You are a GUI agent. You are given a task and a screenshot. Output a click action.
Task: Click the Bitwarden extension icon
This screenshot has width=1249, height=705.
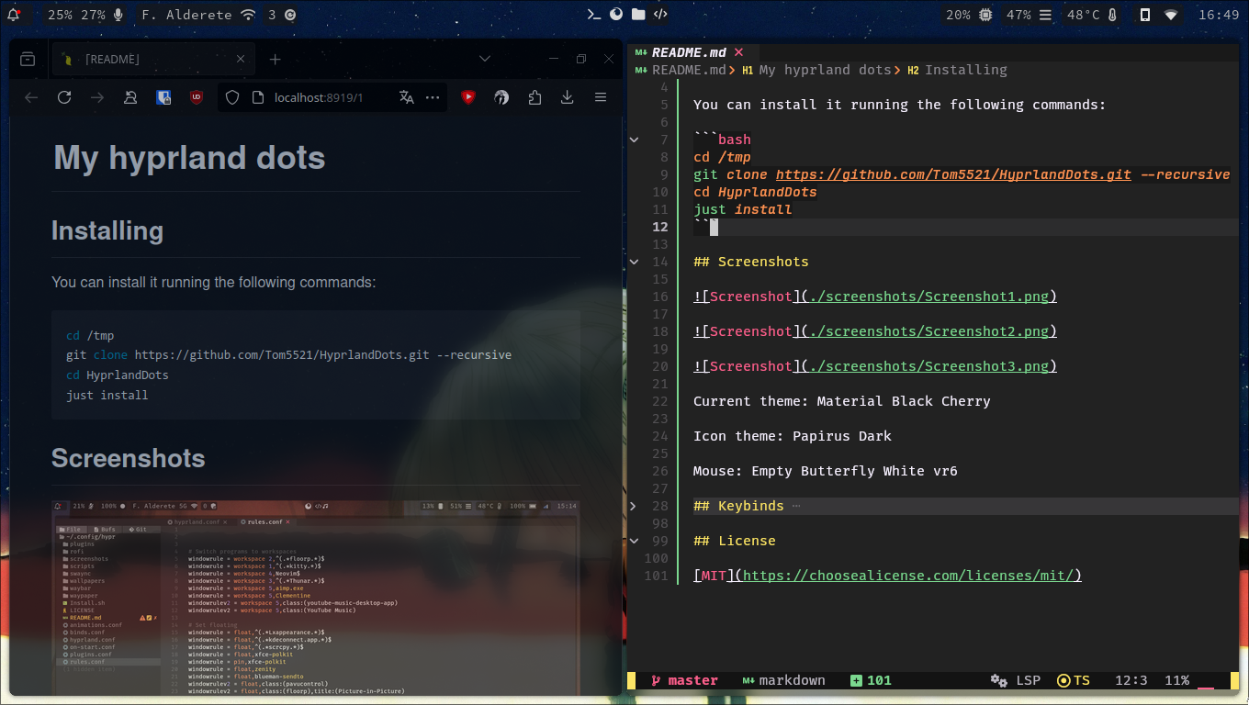[163, 97]
